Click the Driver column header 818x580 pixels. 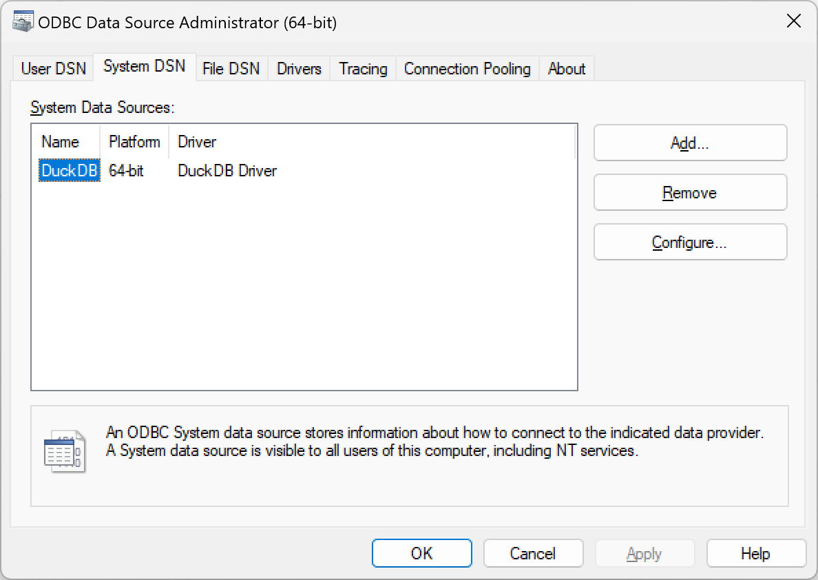(197, 141)
